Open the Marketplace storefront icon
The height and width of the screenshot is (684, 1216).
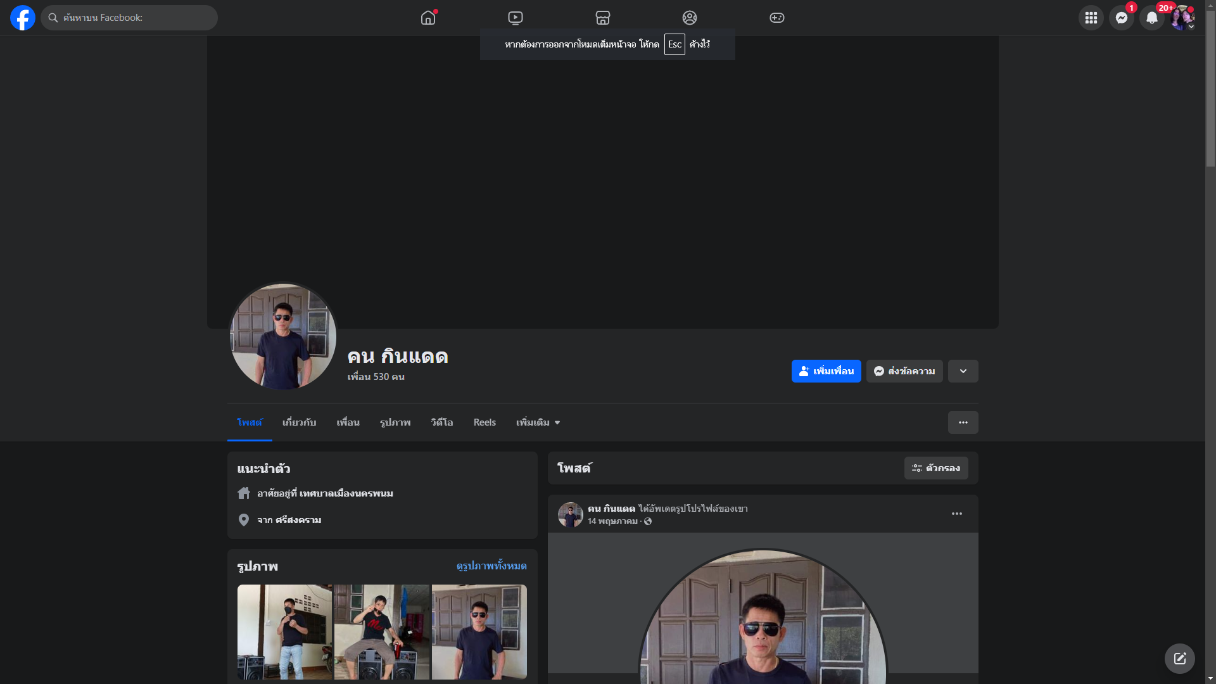pos(603,18)
